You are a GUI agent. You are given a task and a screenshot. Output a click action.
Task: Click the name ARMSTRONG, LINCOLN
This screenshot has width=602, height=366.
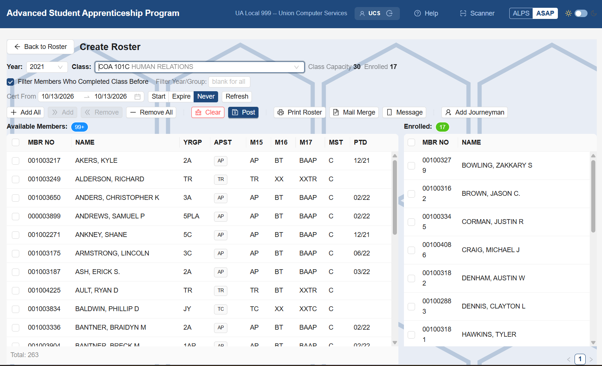tap(112, 253)
